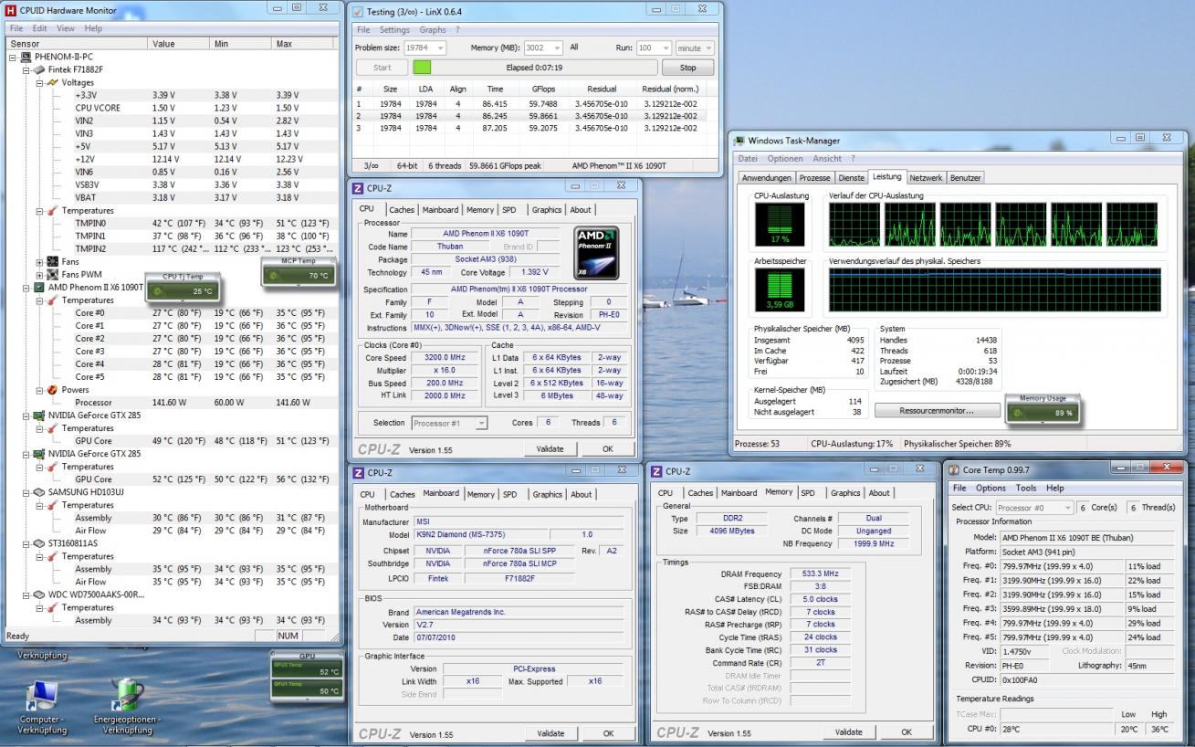Switch to the Prozesse tab in Task-Manager
Viewport: 1195px width, 747px height.
point(814,178)
